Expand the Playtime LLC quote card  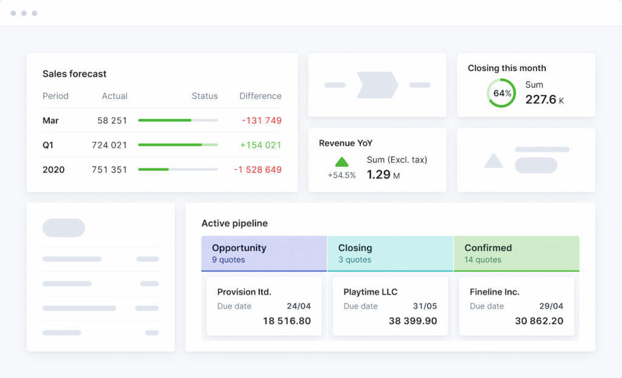coord(390,306)
